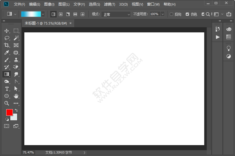
Task: Select the Magic Wand tool
Action: pos(16,38)
